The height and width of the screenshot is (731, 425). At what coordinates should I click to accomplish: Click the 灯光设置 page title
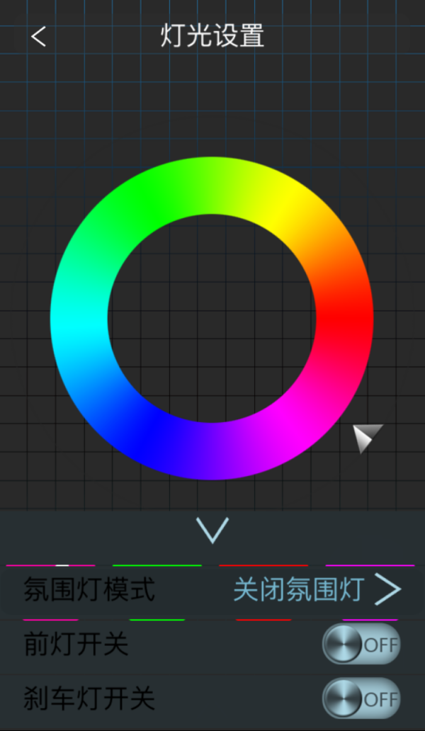tap(212, 36)
